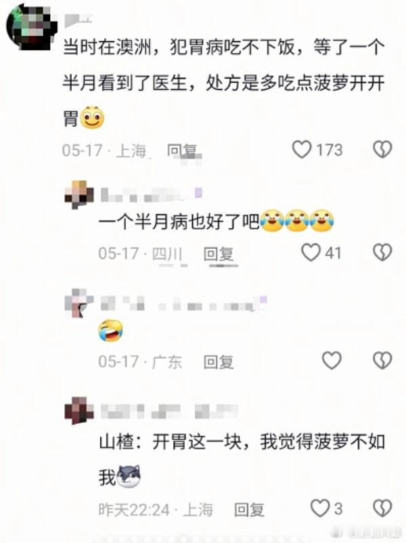Reply to the hawthorn comment from yesterday 22:24
Image resolution: width=406 pixels, height=543 pixels.
point(249,510)
